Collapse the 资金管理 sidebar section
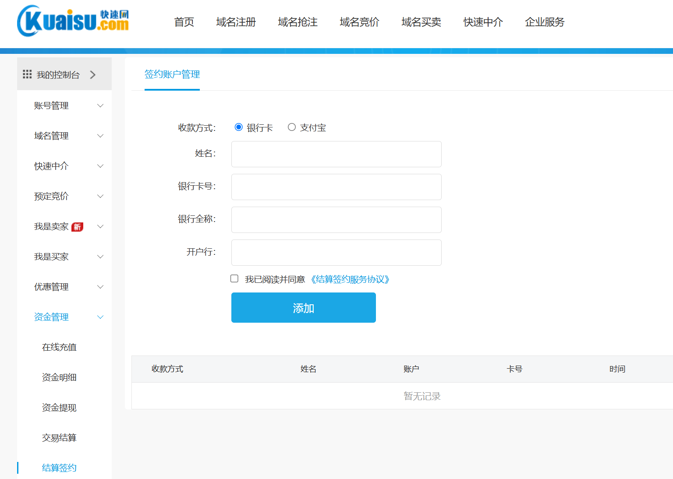673x479 pixels. [100, 317]
